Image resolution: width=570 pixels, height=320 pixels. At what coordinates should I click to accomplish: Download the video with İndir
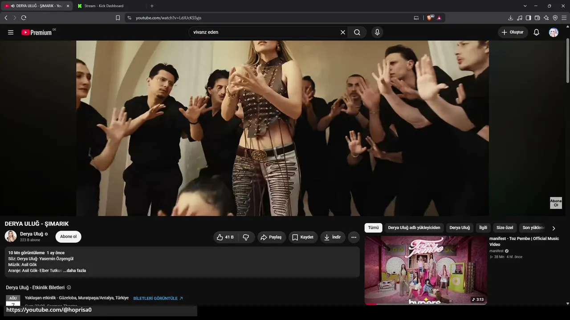pyautogui.click(x=332, y=237)
